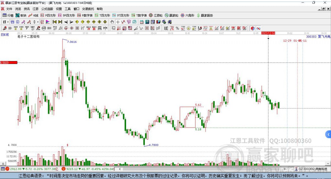Open the 浏览 menu

18,9
